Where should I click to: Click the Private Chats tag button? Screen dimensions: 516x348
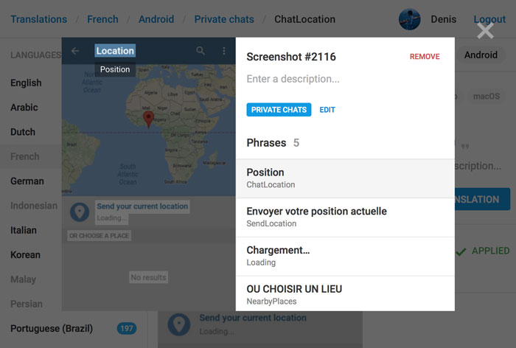[x=279, y=110]
